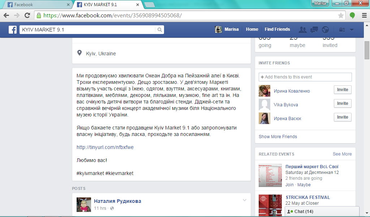Open the privacy shortcuts lock icon
This screenshot has height=217, width=370.
(342, 30)
